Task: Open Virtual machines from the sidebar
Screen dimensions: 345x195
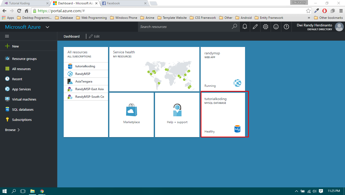Action: [x=24, y=99]
